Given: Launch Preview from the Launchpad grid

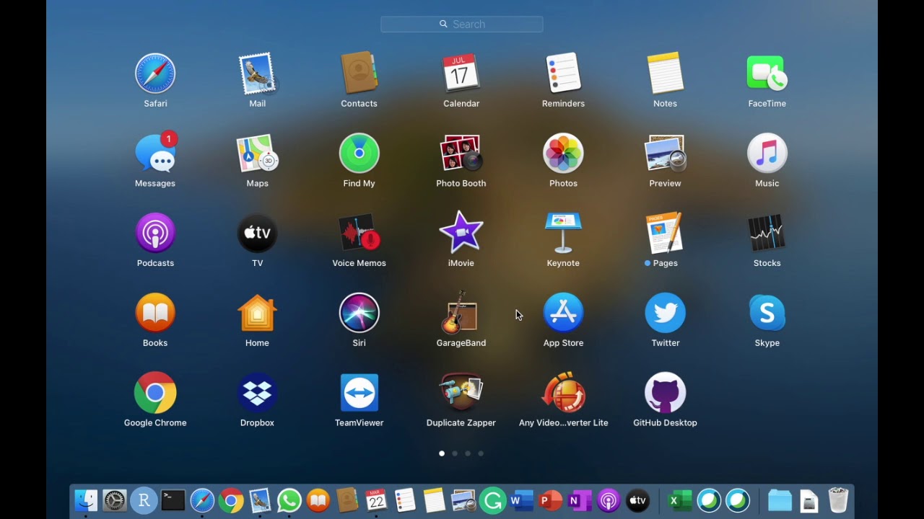Looking at the screenshot, I should [x=665, y=153].
